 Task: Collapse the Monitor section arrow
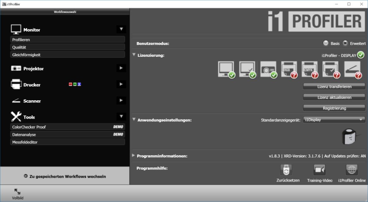point(121,29)
